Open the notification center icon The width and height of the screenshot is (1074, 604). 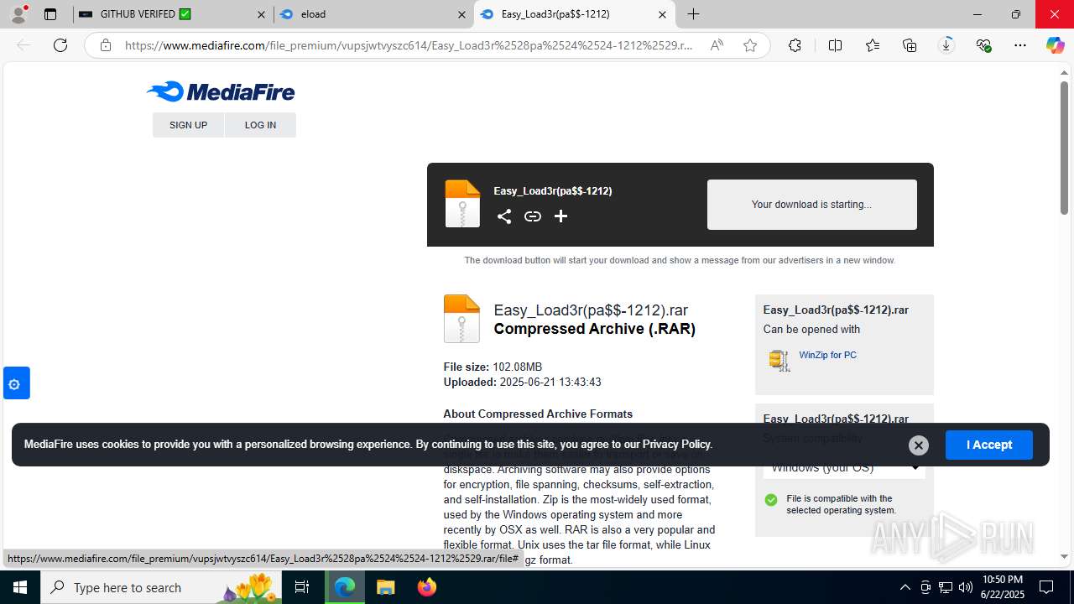[1046, 587]
